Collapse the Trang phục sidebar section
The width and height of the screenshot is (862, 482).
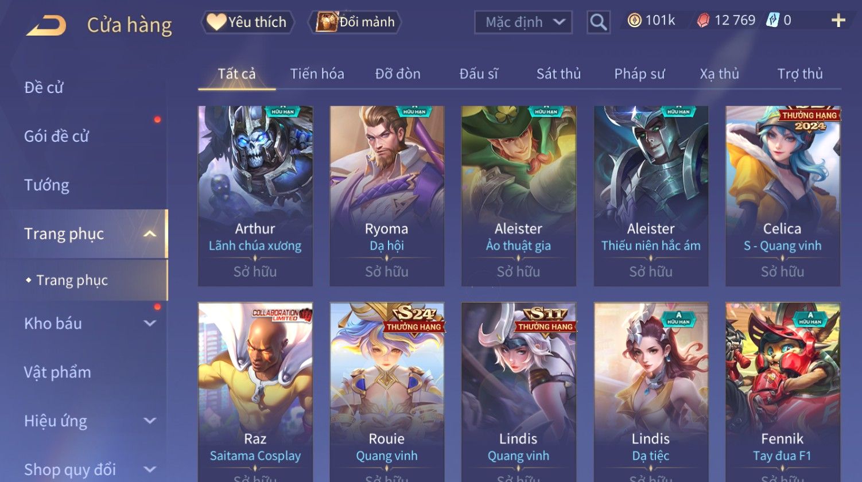[x=150, y=234]
